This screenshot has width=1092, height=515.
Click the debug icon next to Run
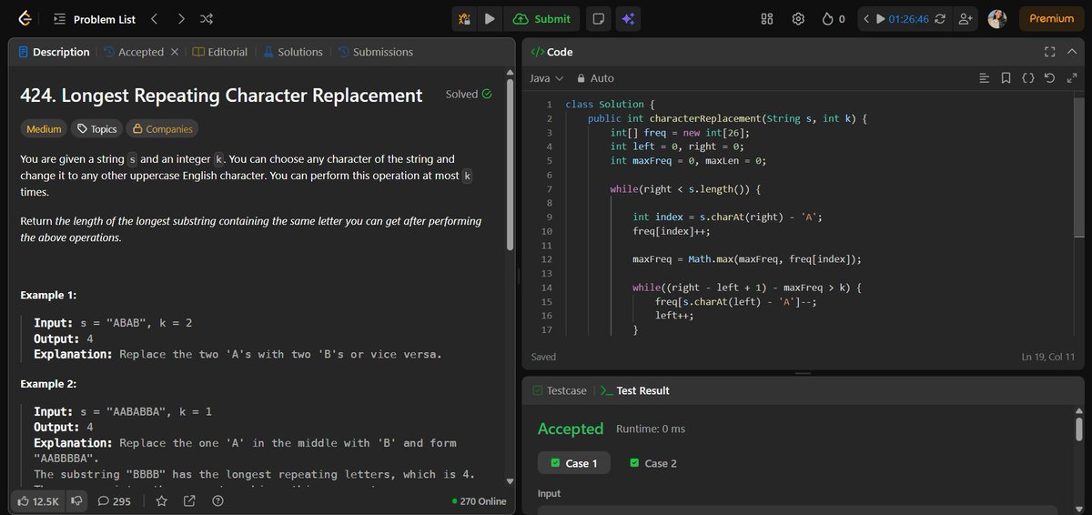[x=464, y=18]
